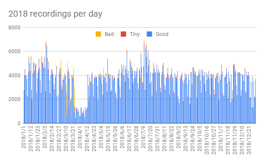Click the 2018/10/16 x-axis date label

(x=207, y=140)
